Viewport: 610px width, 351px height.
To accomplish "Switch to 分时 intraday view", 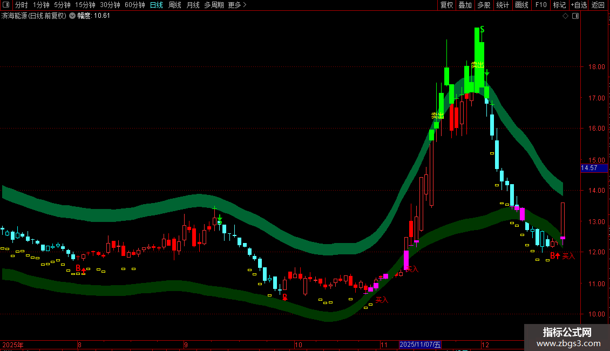I will tap(22, 5).
